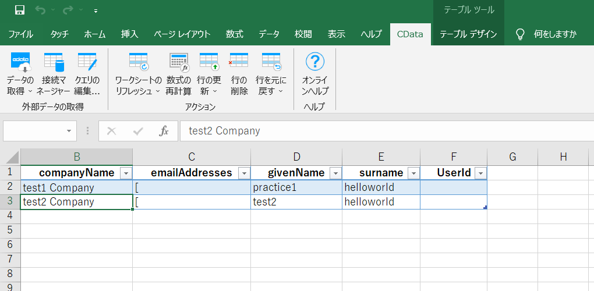Select the cell containing practice1

[296, 187]
